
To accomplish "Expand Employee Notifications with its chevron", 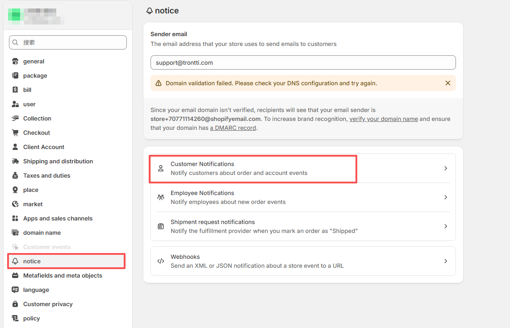I will [445, 197].
